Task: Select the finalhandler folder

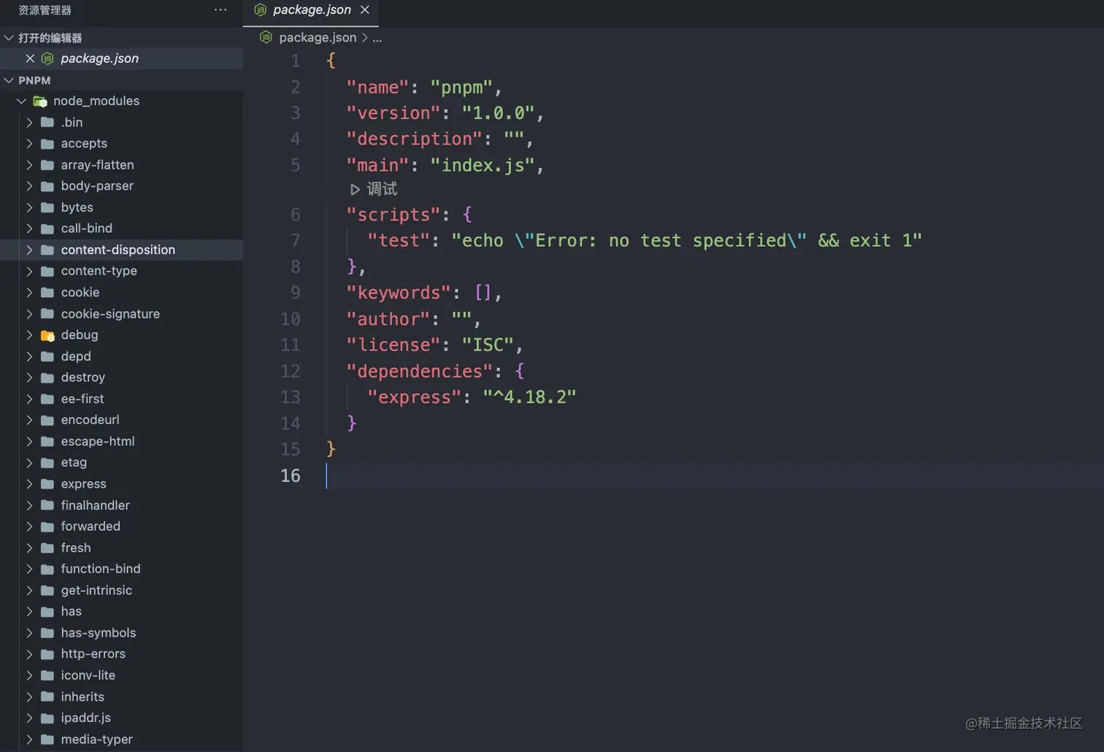Action: point(121,505)
